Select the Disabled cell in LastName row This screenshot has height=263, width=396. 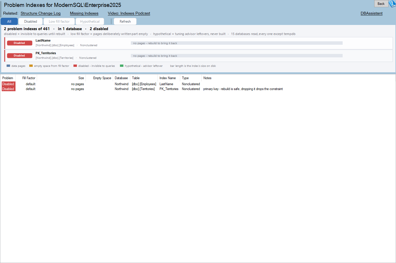pos(8,84)
